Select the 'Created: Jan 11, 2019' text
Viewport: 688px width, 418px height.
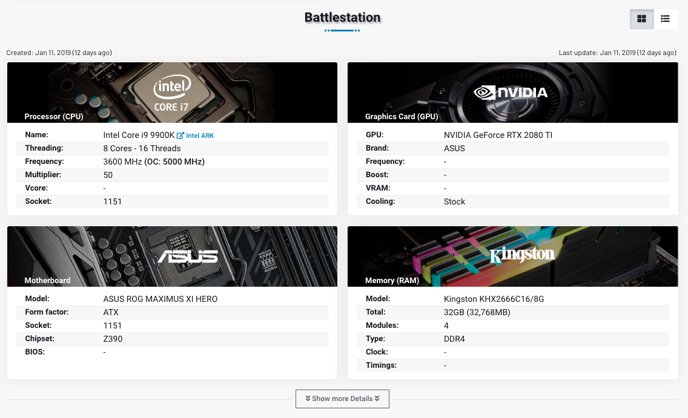coord(39,53)
